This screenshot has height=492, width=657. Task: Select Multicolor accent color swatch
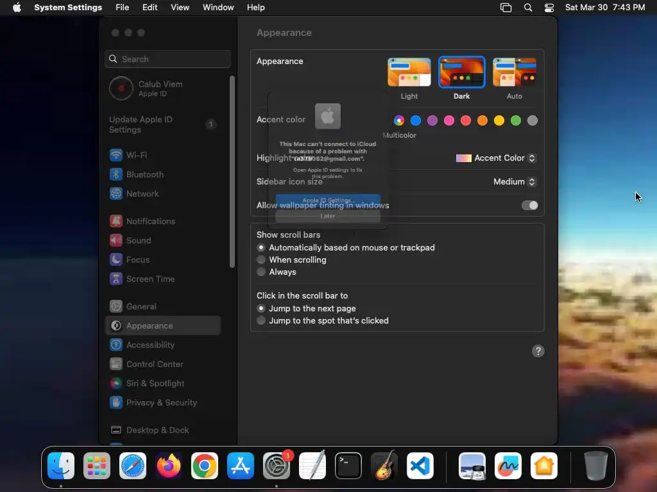[x=399, y=120]
